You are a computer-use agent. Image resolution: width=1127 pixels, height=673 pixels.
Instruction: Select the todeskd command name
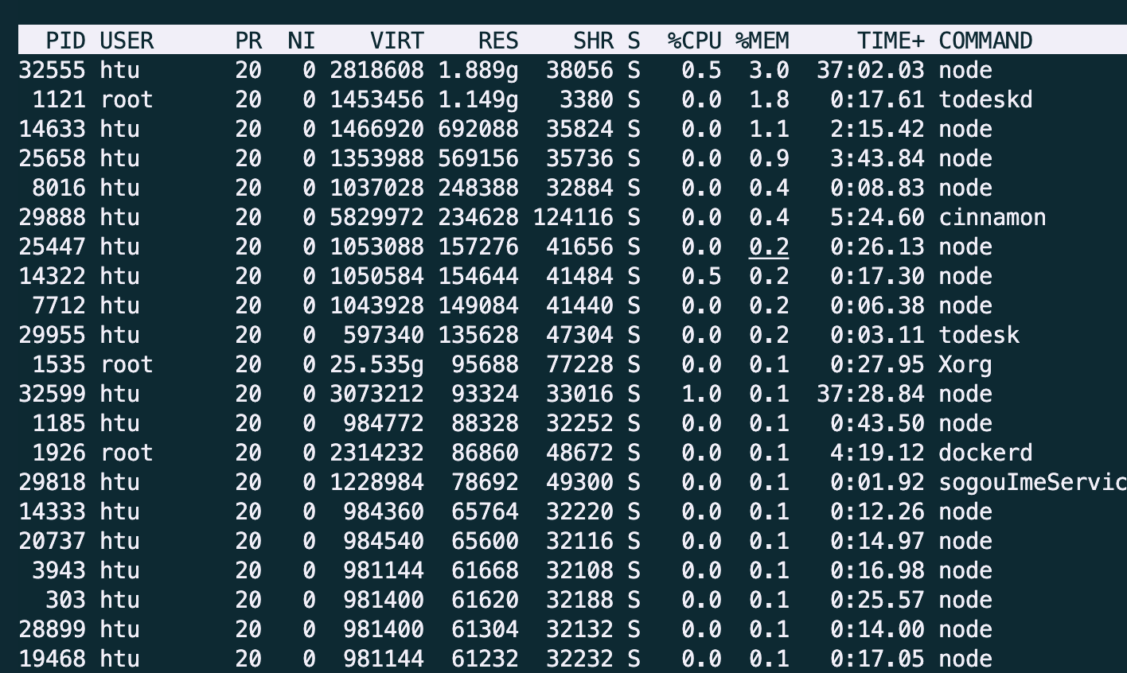(x=985, y=99)
